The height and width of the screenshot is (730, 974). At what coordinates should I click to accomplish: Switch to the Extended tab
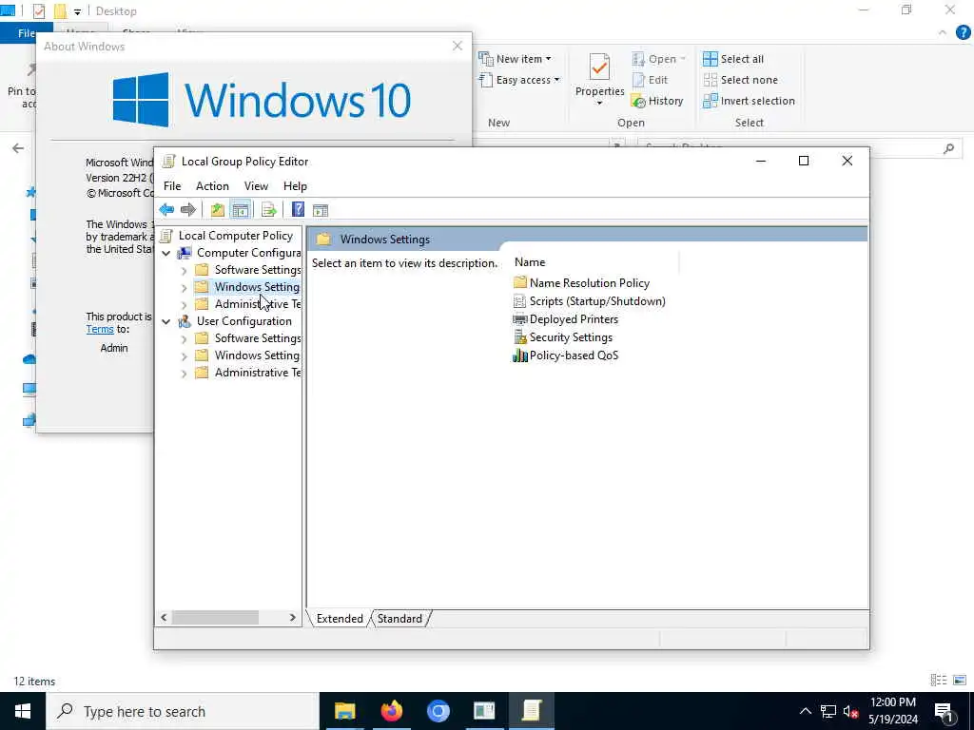tap(340, 619)
